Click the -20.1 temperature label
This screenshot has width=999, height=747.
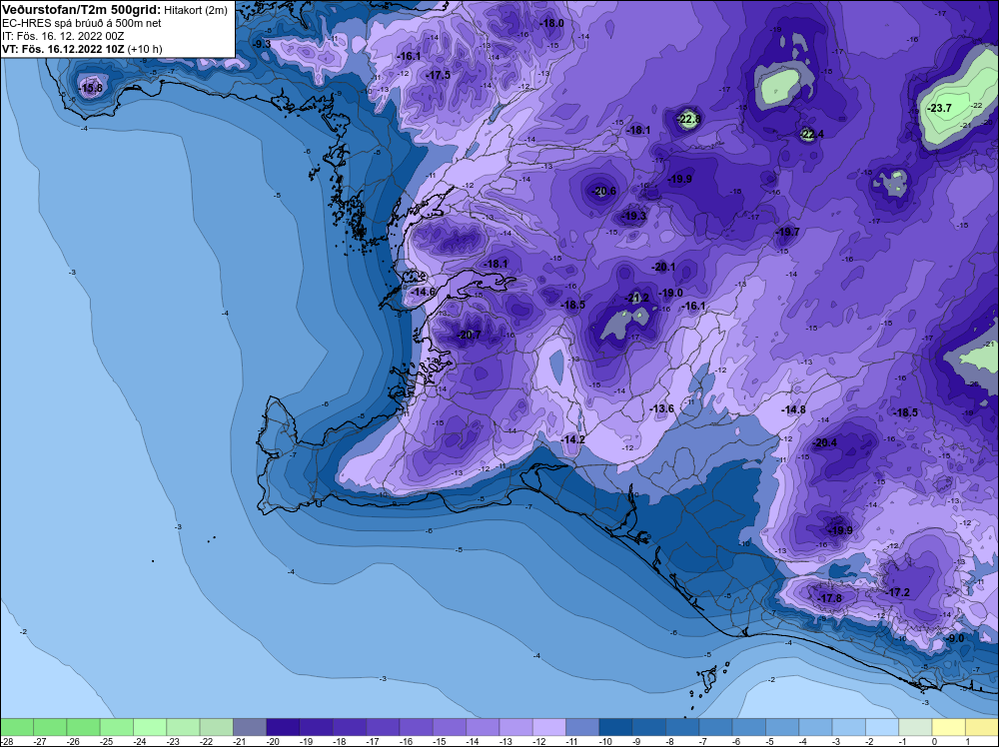[664, 268]
